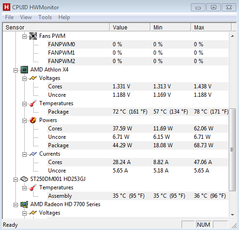The image size is (239, 230).
Task: Click the max package temperature 78 °C
Action: coord(211,112)
